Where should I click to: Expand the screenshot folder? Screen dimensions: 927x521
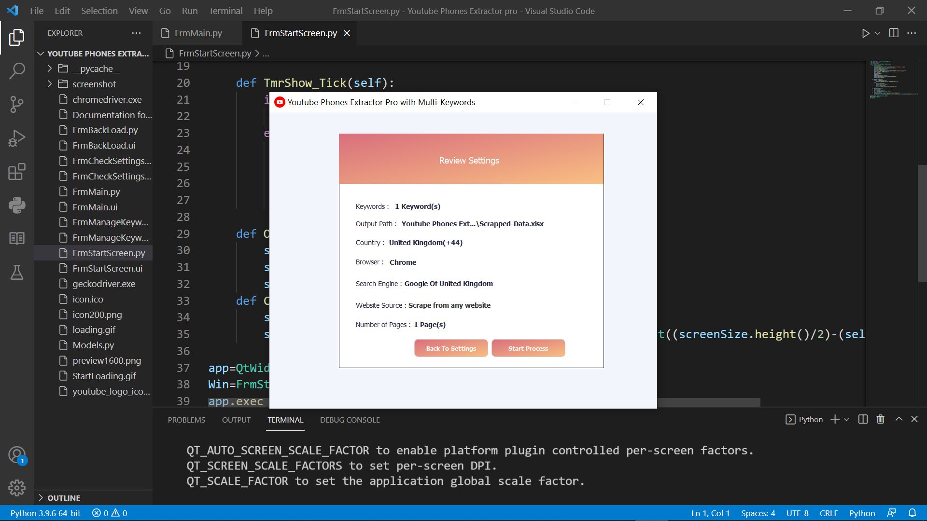(93, 84)
